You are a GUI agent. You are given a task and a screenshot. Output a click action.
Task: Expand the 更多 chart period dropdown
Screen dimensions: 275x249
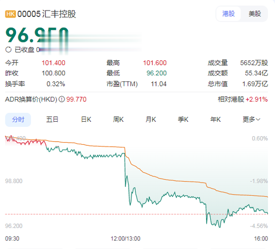(251, 120)
